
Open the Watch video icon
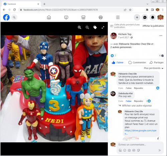[66, 17]
